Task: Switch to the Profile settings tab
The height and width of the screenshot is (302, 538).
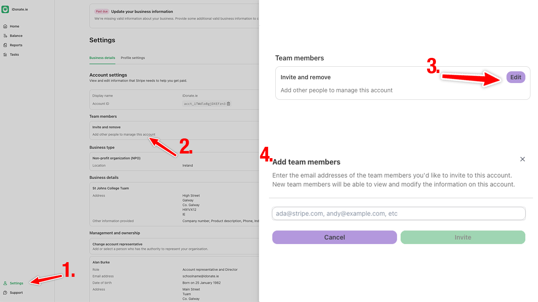Action: tap(133, 58)
